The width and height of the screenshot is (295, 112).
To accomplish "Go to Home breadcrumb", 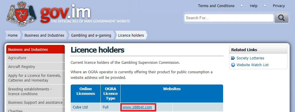I will [x=12, y=35].
